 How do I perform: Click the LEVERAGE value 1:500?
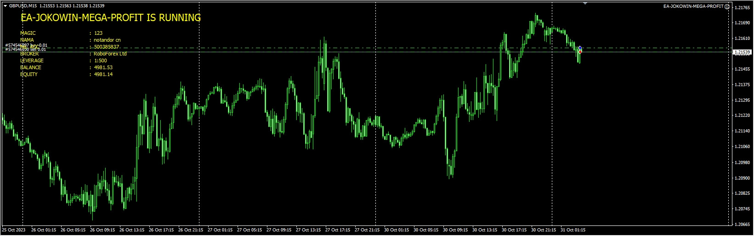pyautogui.click(x=101, y=60)
